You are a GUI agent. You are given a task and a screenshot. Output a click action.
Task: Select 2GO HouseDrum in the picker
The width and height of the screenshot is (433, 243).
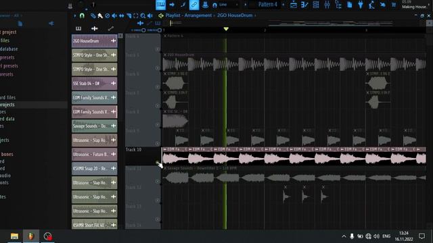pyautogui.click(x=95, y=41)
